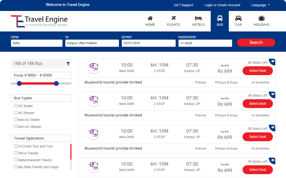
Task: Switch to the Bus tab
Action: coord(220,21)
